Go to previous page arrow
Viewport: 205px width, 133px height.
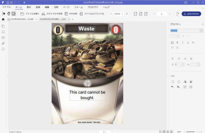[154, 14]
